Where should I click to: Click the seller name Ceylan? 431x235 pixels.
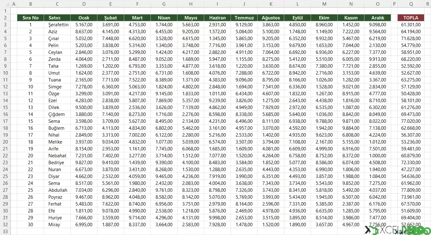55,52
